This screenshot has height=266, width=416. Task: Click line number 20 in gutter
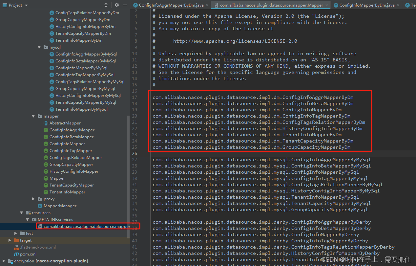(135, 116)
